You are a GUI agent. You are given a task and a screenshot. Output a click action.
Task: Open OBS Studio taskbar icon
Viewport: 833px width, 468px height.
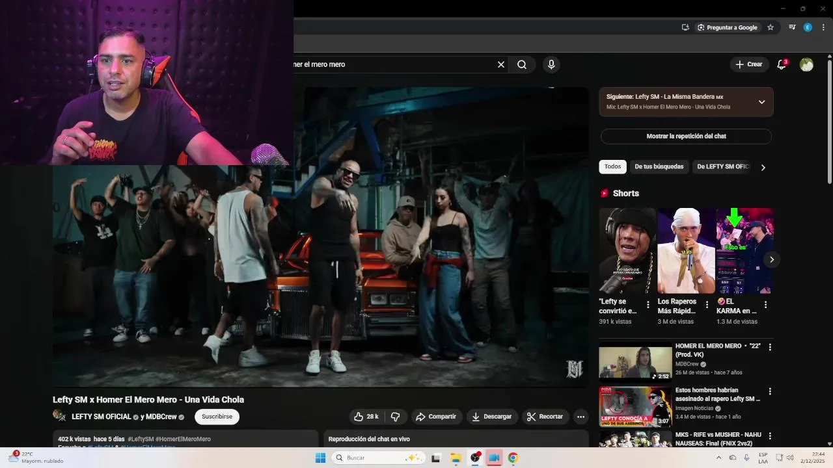(475, 458)
